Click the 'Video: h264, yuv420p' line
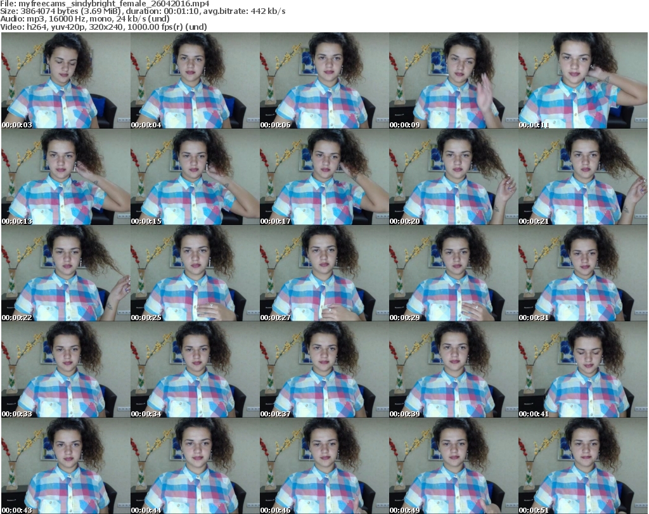Screen dimensions: 649x514 coord(103,27)
